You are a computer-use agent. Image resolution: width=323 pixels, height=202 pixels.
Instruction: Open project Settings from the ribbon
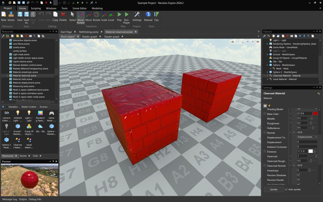click(x=137, y=16)
